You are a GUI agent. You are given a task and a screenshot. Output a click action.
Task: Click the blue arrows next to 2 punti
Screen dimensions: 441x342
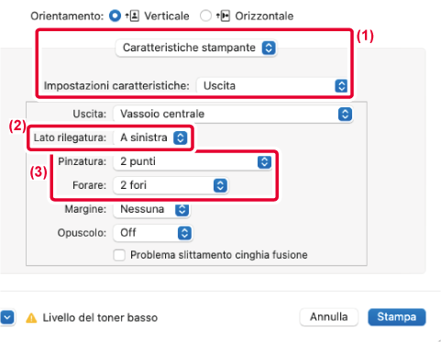[264, 162]
